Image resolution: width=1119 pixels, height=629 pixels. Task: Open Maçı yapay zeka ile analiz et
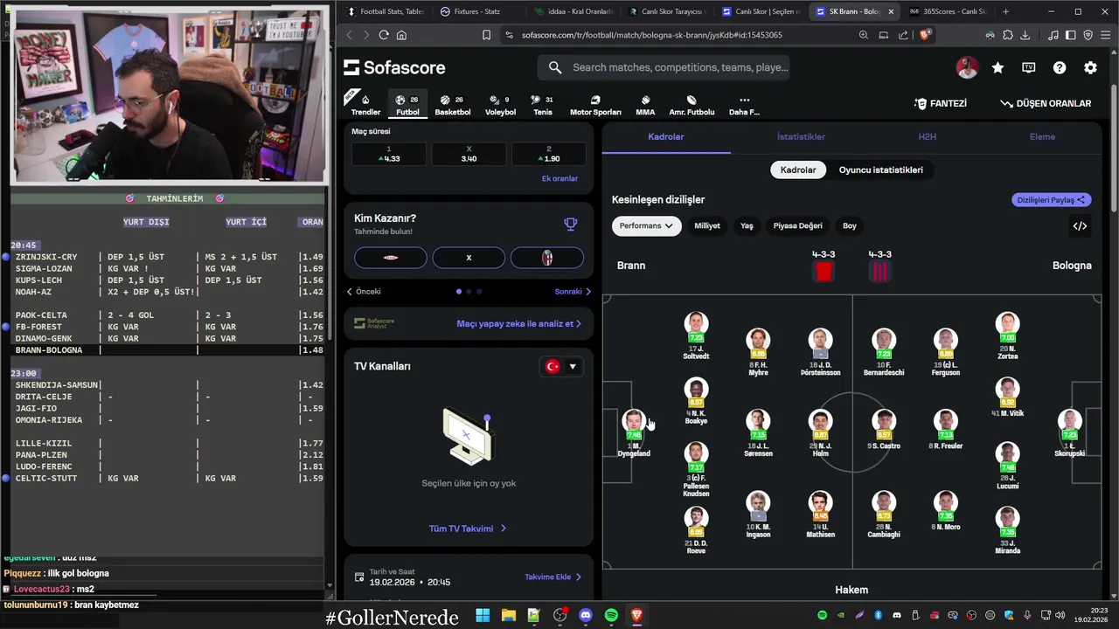(x=518, y=323)
